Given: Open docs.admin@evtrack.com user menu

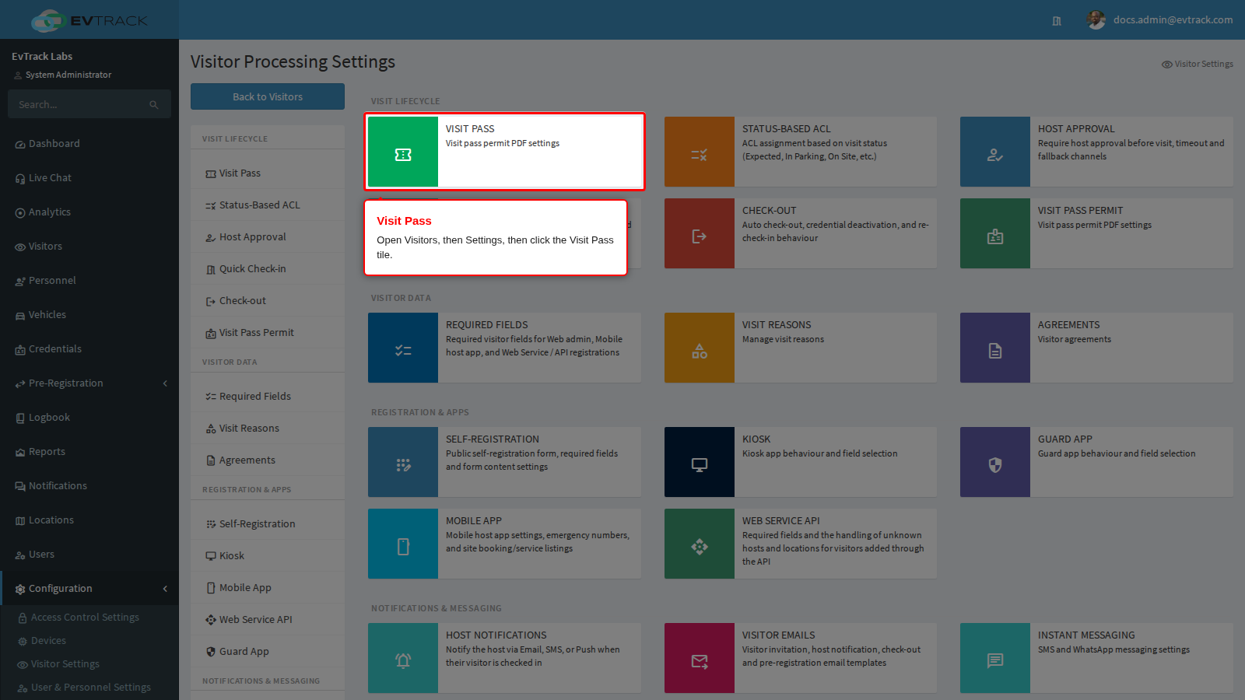Looking at the screenshot, I should click(x=1159, y=20).
